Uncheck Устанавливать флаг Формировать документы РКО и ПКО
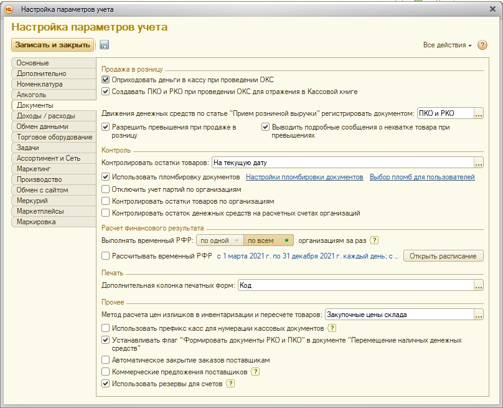Image resolution: width=503 pixels, height=408 pixels. pyautogui.click(x=105, y=340)
